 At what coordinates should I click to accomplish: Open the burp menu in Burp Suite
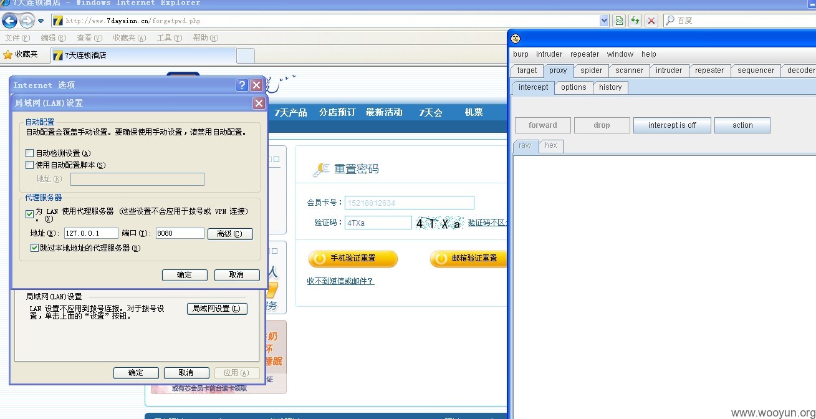[521, 54]
